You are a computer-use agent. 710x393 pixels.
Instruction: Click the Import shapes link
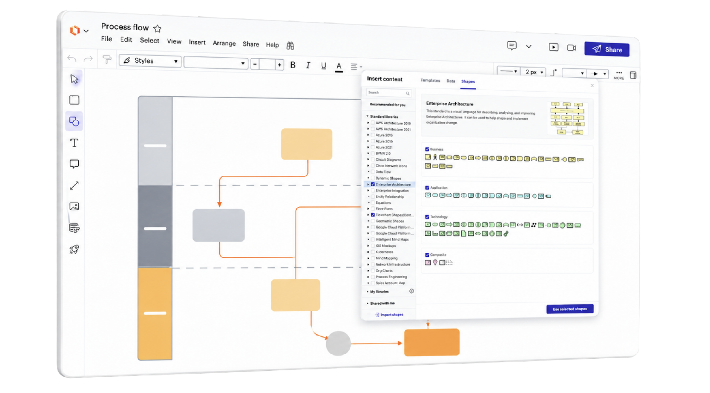point(389,315)
